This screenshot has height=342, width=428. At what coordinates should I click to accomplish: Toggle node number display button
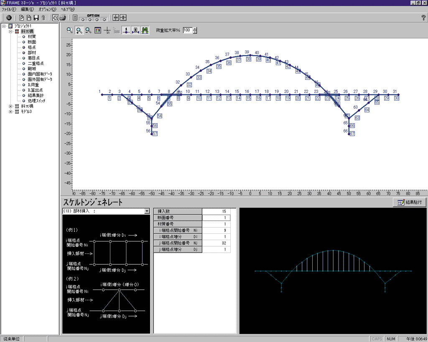point(126,30)
